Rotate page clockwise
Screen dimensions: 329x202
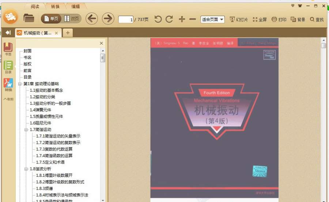(169, 19)
